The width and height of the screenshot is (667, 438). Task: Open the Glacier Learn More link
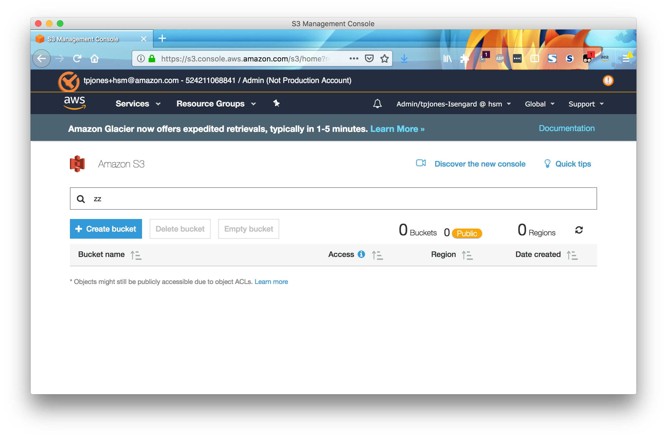[397, 129]
